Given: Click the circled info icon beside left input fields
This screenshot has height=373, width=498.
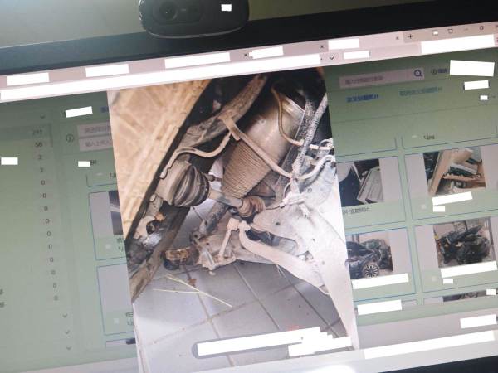Looking at the screenshot, I should [x=70, y=138].
